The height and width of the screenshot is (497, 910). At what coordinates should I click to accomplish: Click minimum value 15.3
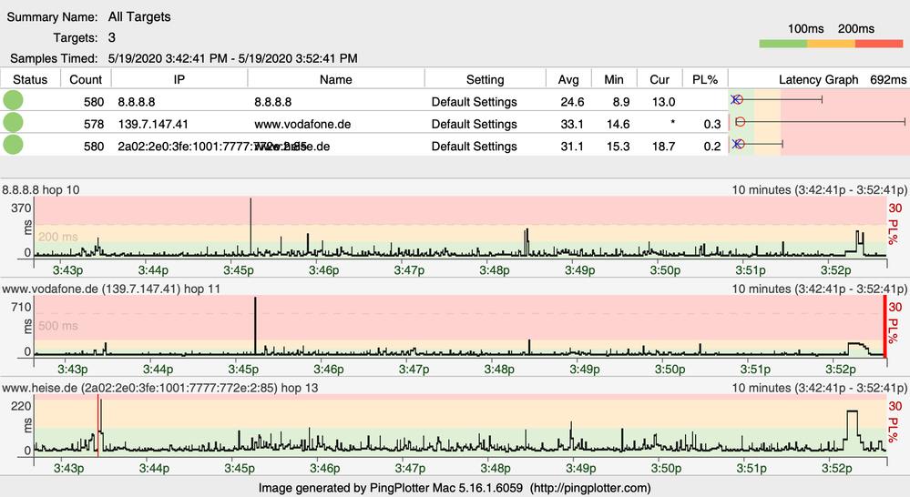point(619,147)
